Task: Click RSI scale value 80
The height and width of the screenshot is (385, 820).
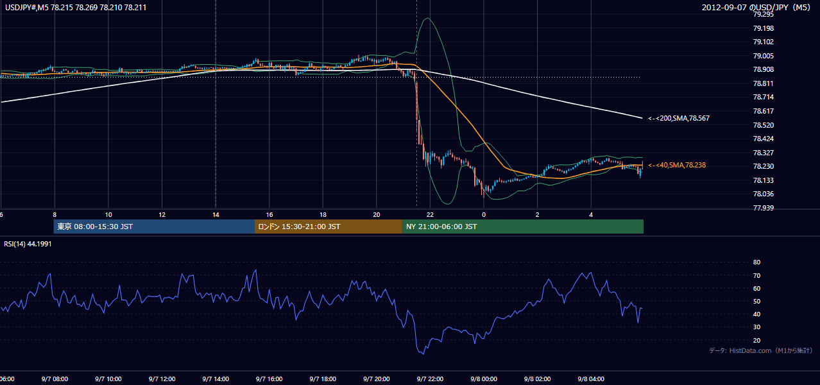Action: point(756,262)
